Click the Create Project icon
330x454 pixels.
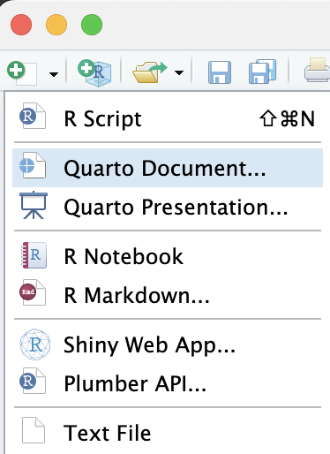(x=94, y=73)
